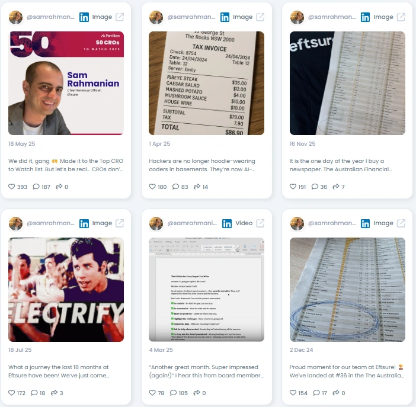
Task: Click LinkedIn icon on the Video post
Action: click(227, 223)
